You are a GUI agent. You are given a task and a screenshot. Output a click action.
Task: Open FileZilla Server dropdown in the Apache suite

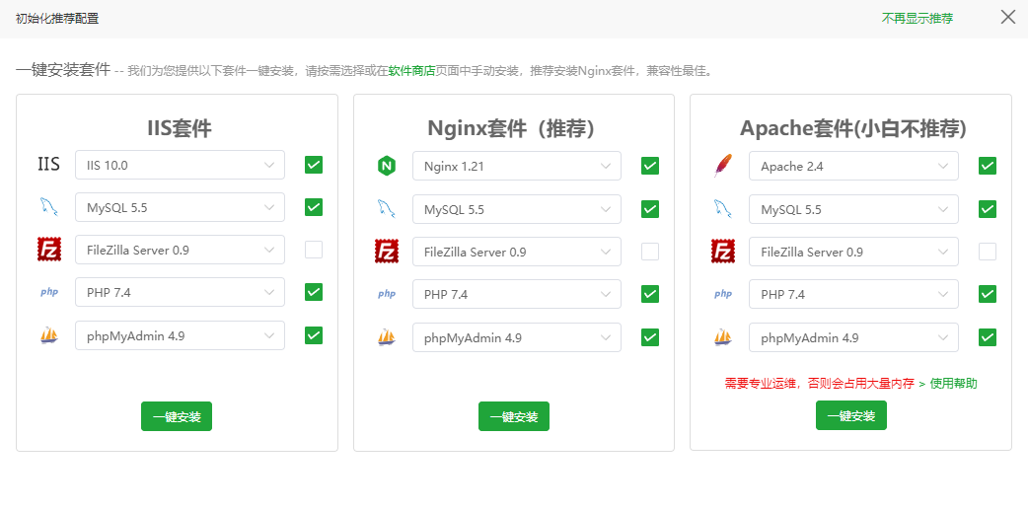tap(853, 252)
